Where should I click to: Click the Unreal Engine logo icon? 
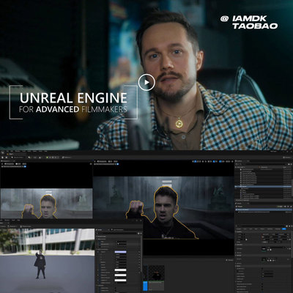pyautogui.click(x=3, y=152)
